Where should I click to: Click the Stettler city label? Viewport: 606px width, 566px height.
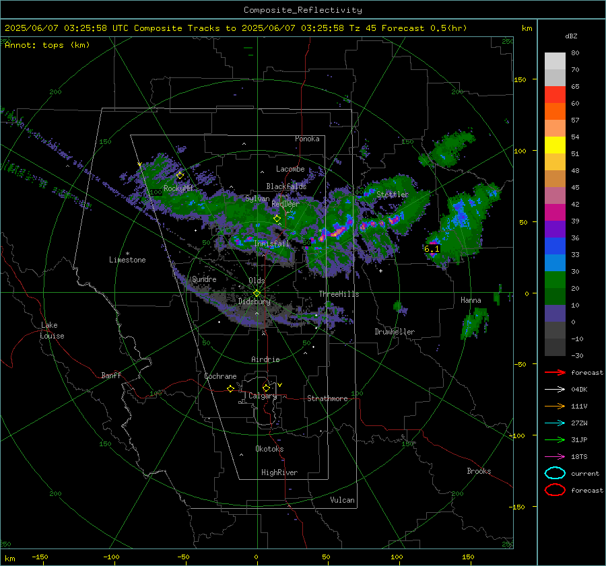tap(393, 194)
